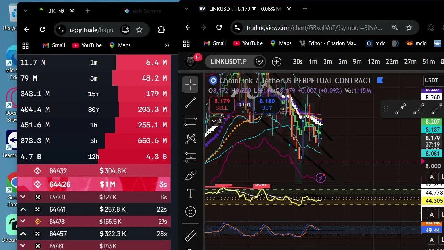Collapse the indicator legend showing 3
This screenshot has height=250, width=444.
coord(217,121)
